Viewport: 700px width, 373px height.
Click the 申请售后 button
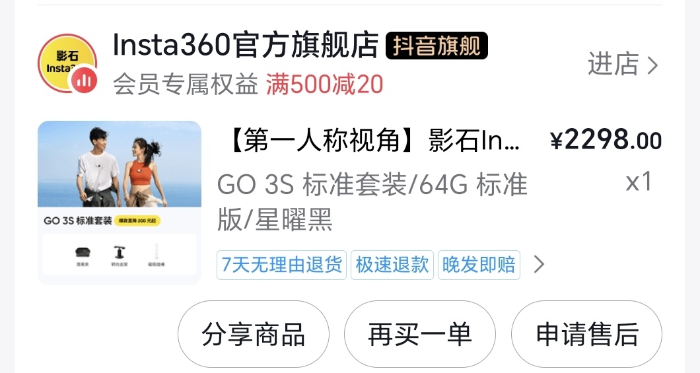point(586,334)
